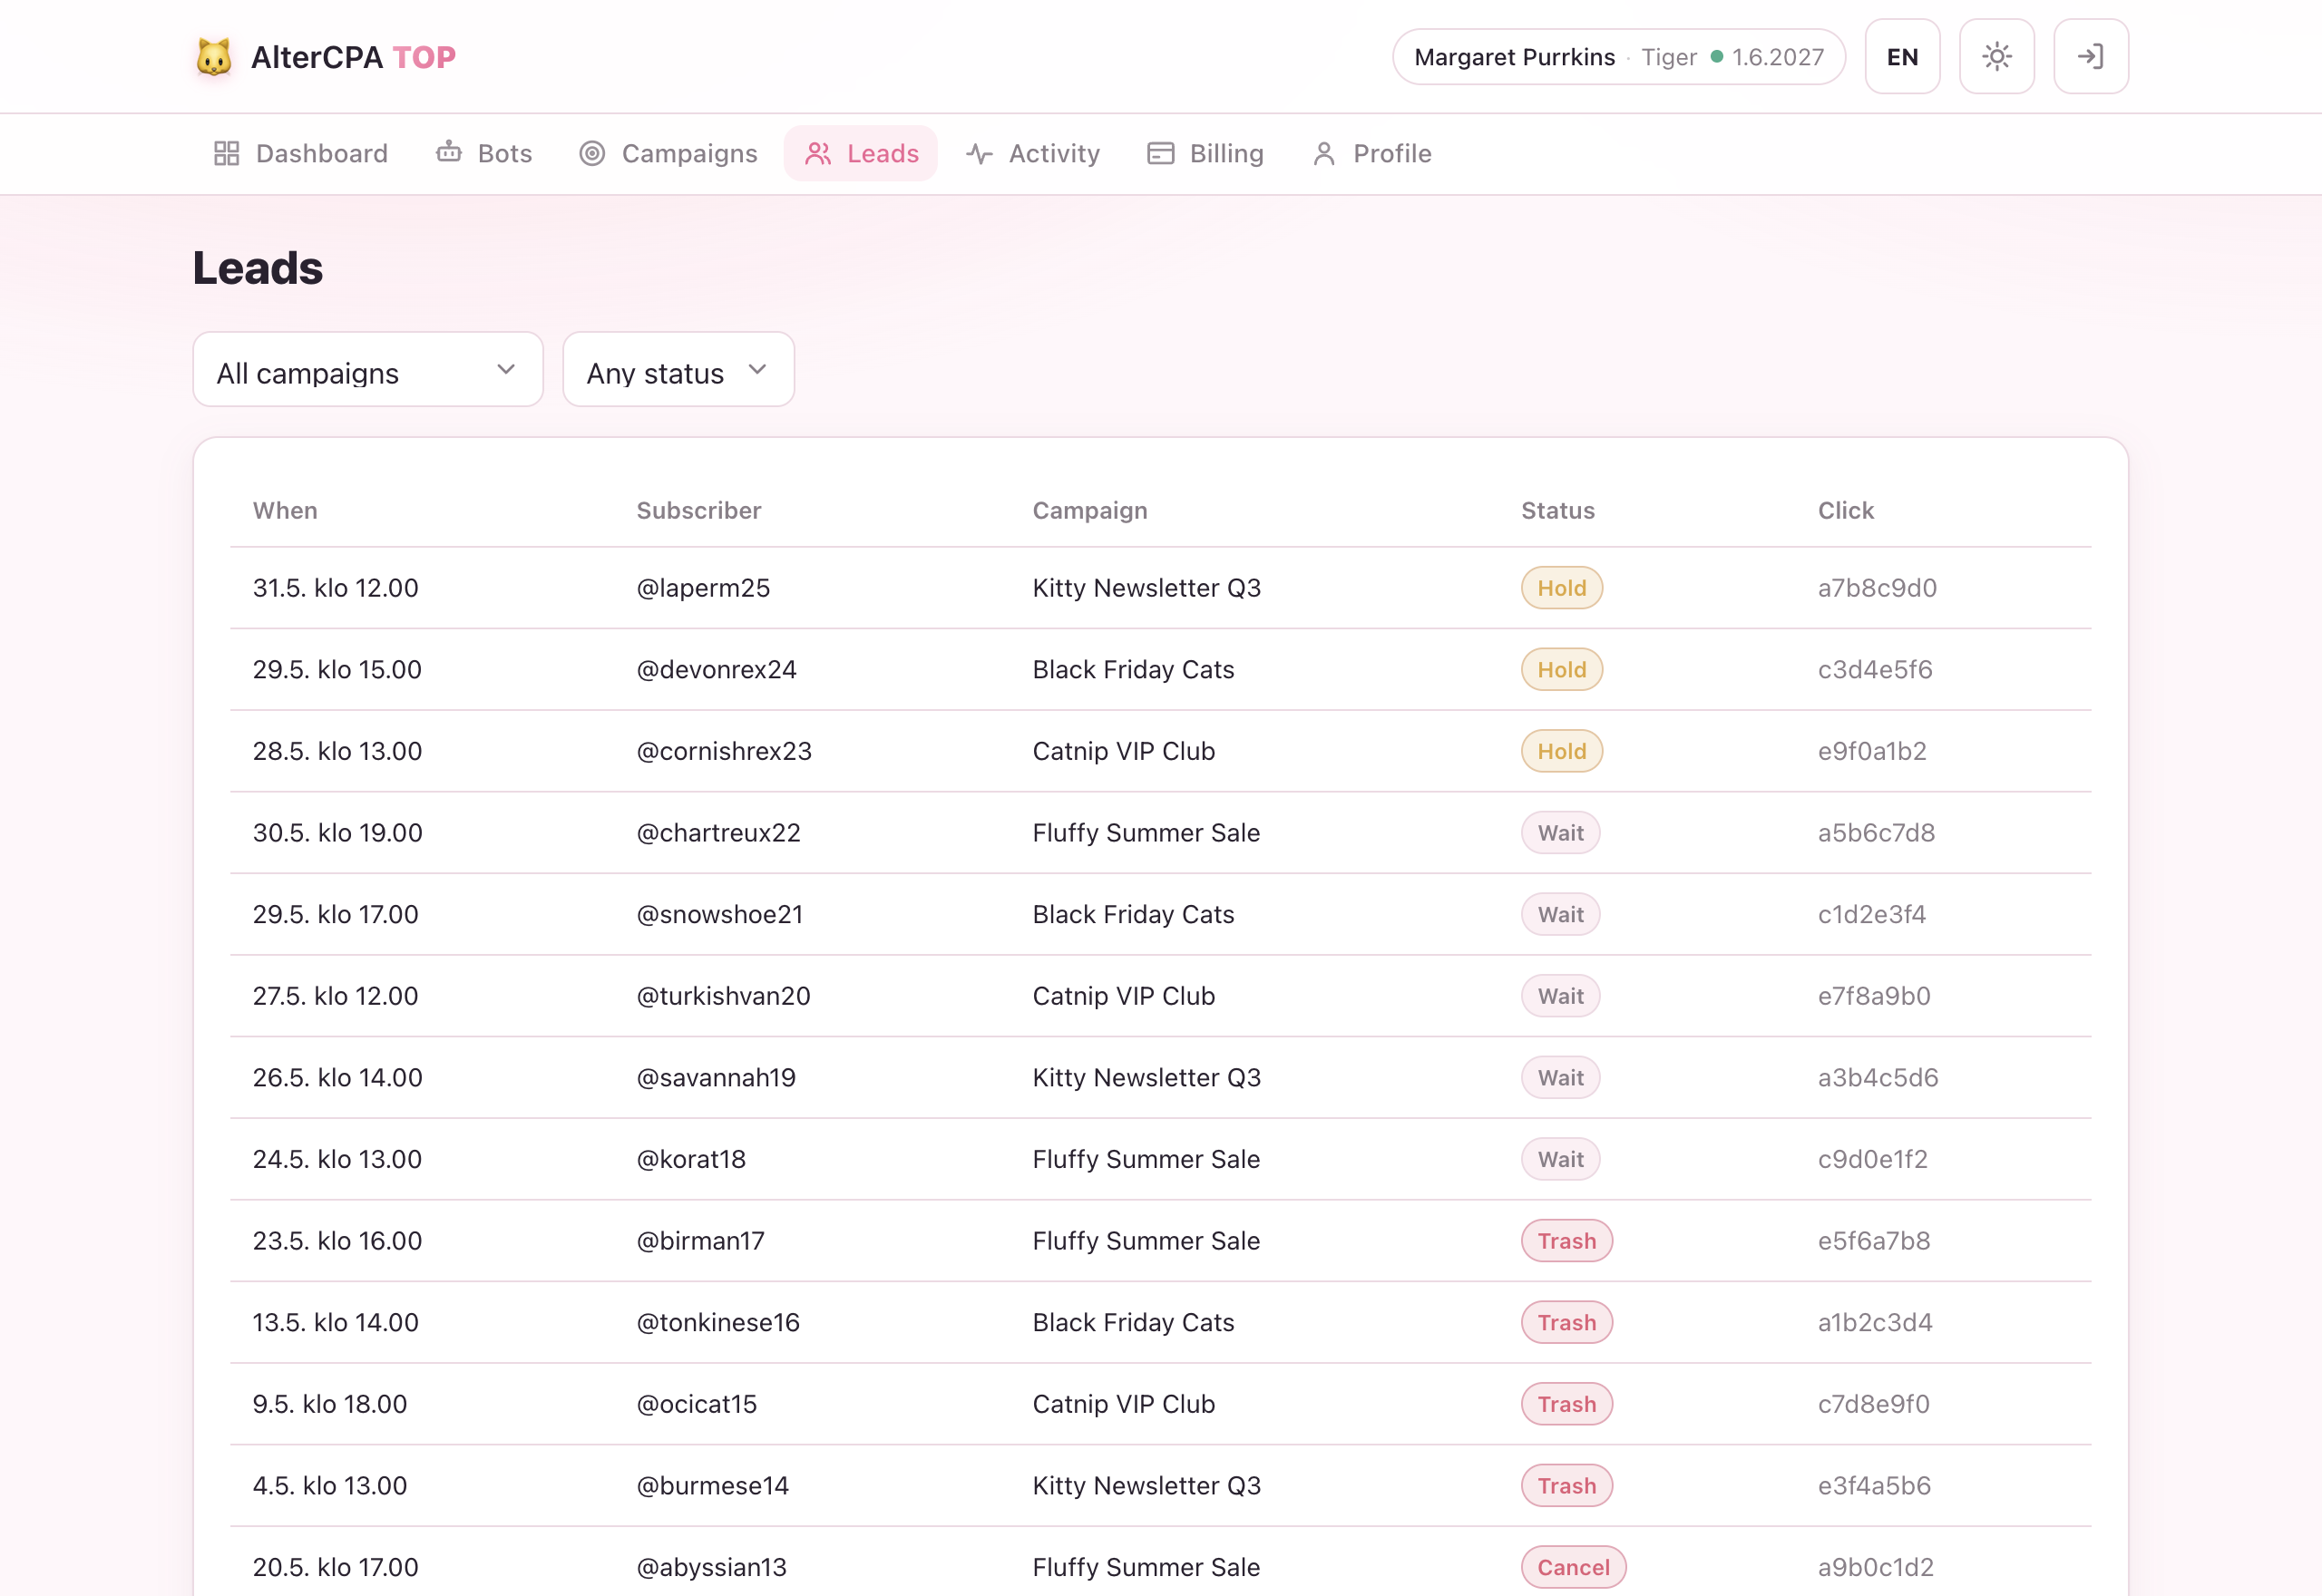Click the Hold badge for @cornishrex23
Viewport: 2322px width, 1596px height.
tap(1562, 751)
